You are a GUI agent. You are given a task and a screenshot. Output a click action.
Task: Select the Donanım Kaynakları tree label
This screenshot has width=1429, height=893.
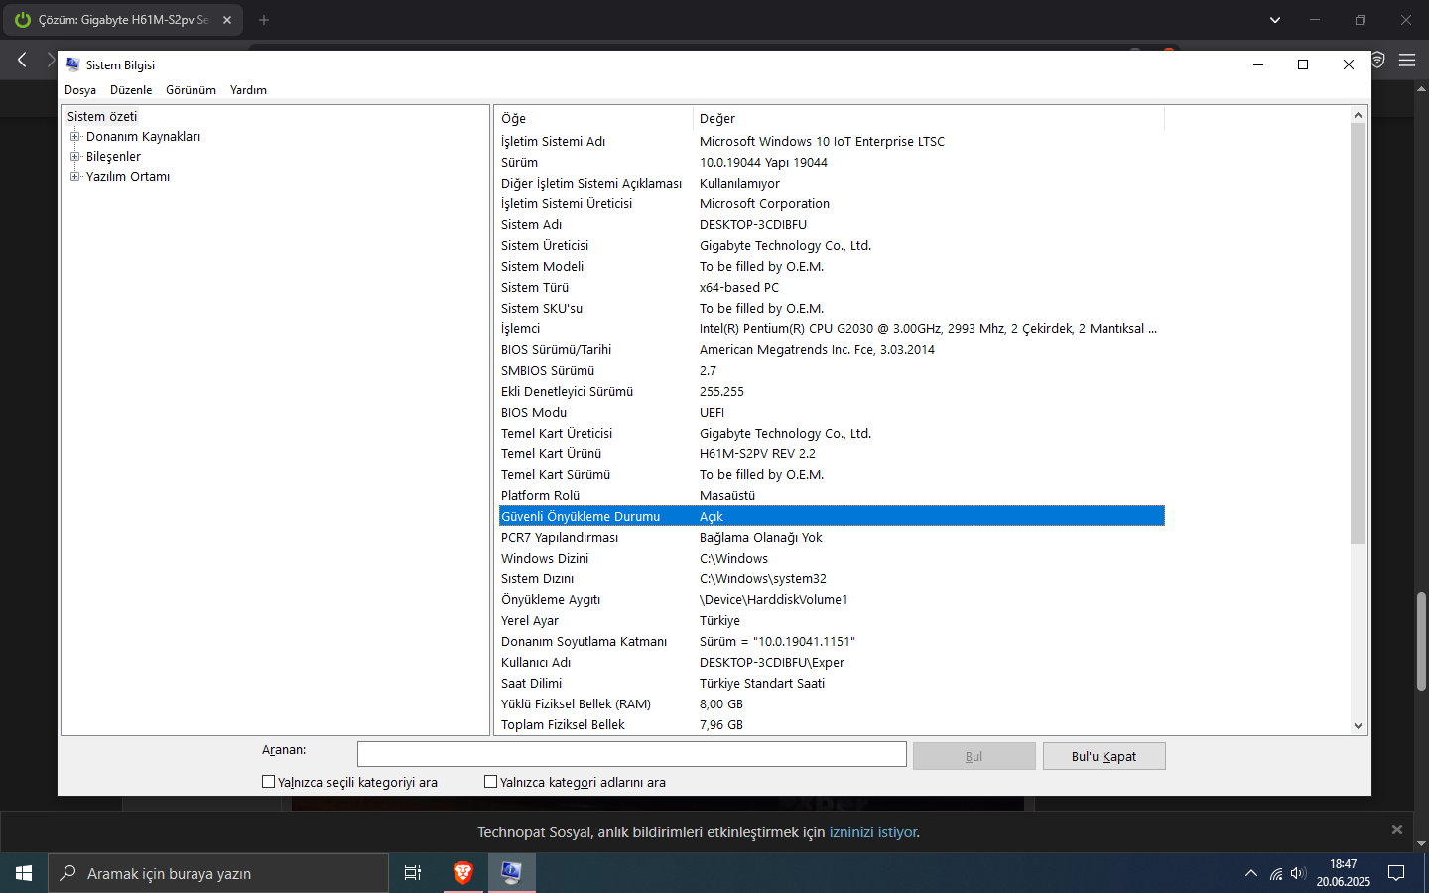143,137
